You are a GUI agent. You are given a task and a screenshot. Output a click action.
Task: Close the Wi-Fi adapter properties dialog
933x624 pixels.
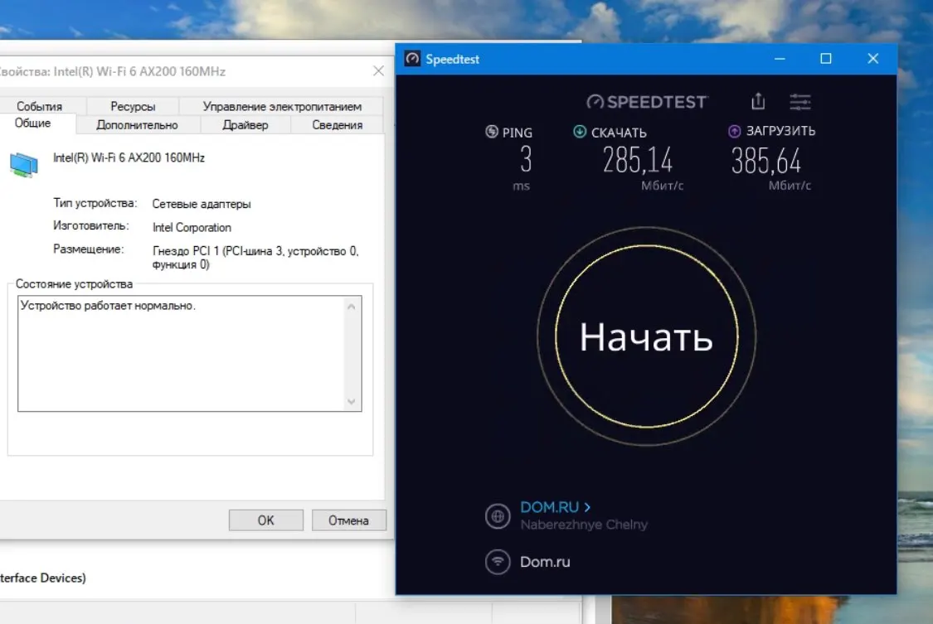(378, 70)
